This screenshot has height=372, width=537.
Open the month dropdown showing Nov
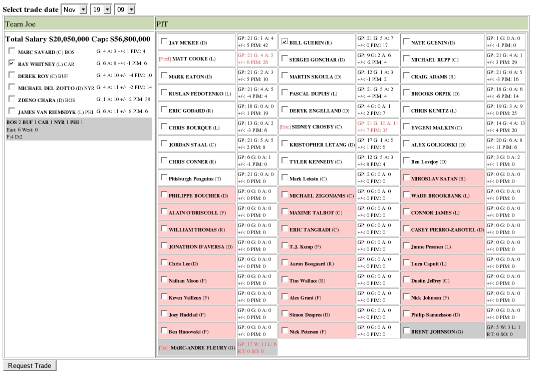click(x=74, y=9)
